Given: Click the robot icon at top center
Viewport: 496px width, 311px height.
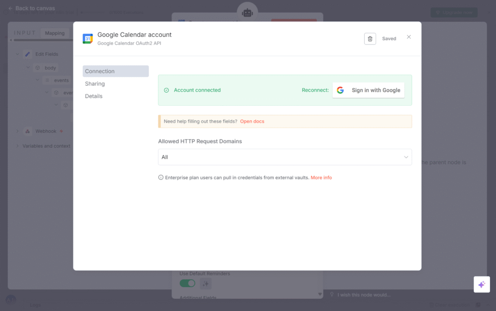Looking at the screenshot, I should pyautogui.click(x=248, y=13).
